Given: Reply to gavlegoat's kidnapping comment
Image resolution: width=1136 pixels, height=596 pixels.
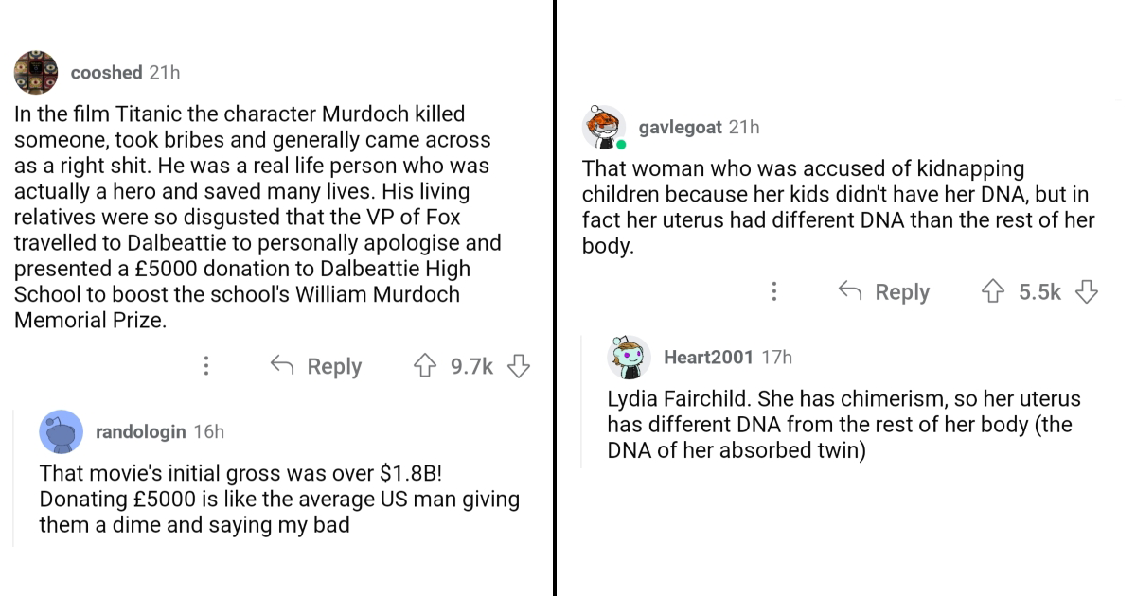Looking at the screenshot, I should pos(901,291).
